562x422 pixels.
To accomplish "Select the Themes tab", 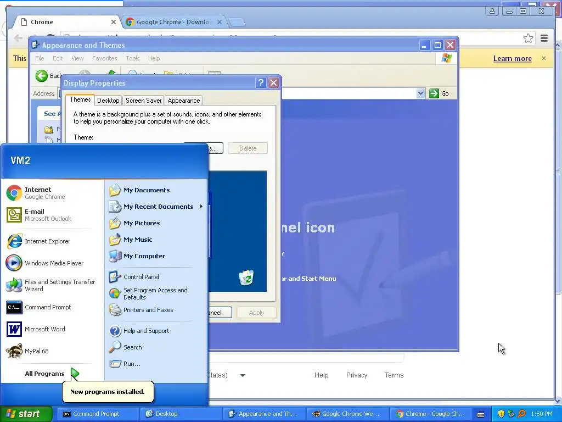I will pyautogui.click(x=80, y=99).
